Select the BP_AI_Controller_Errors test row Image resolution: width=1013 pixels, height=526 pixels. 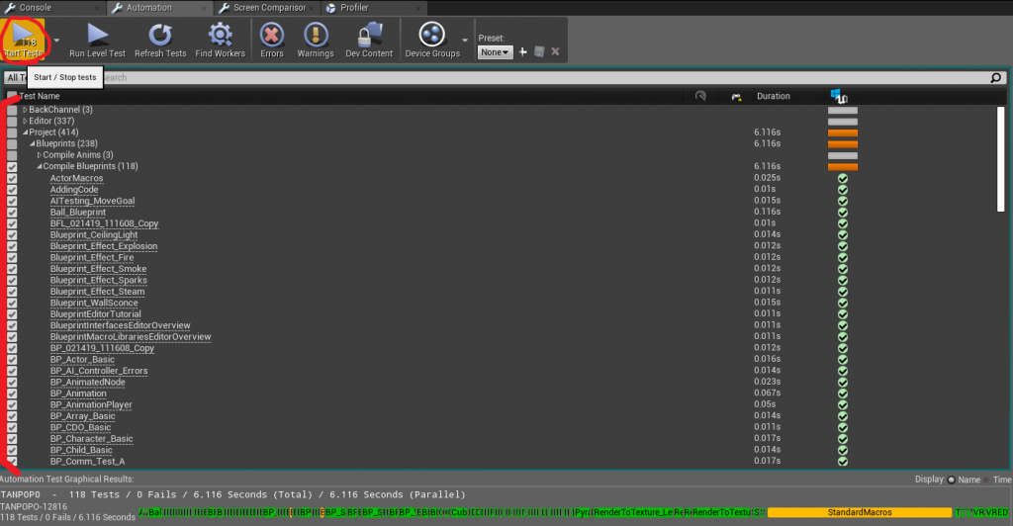pyautogui.click(x=99, y=371)
